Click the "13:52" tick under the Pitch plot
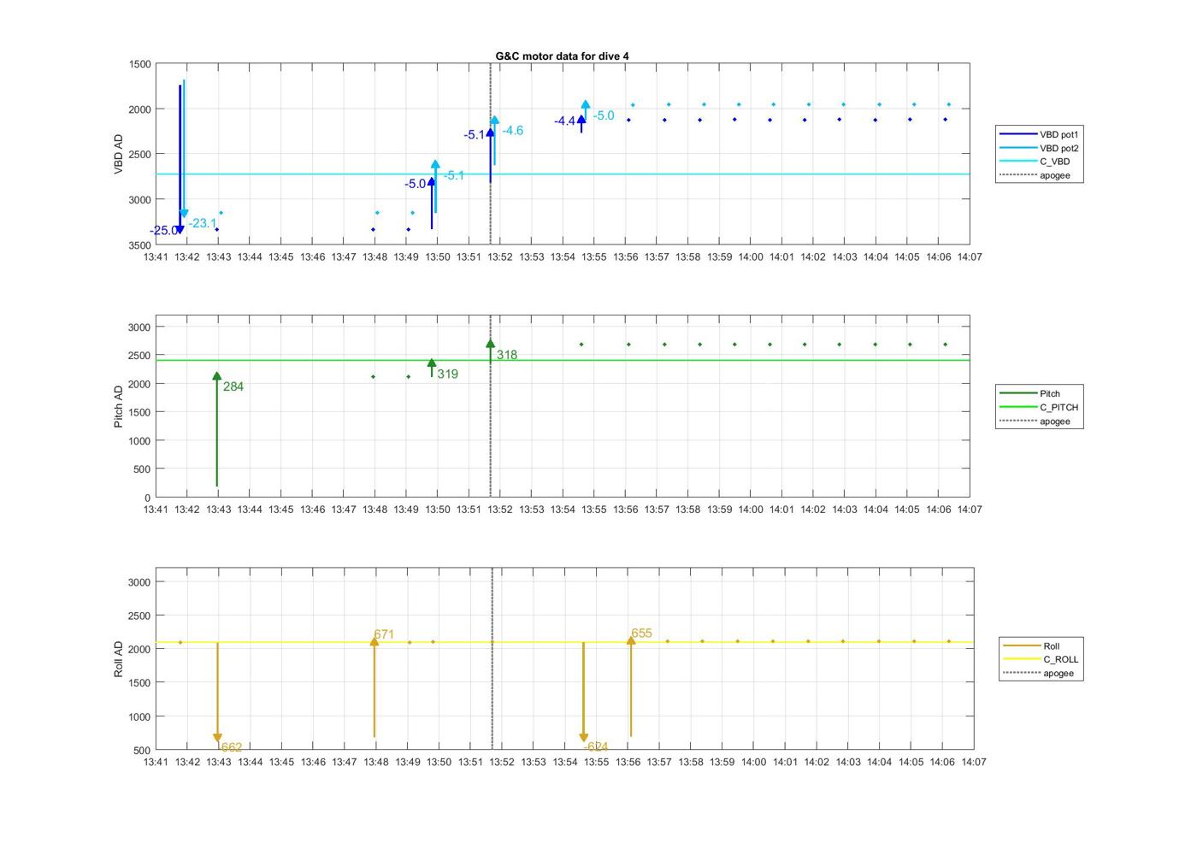 pyautogui.click(x=500, y=510)
